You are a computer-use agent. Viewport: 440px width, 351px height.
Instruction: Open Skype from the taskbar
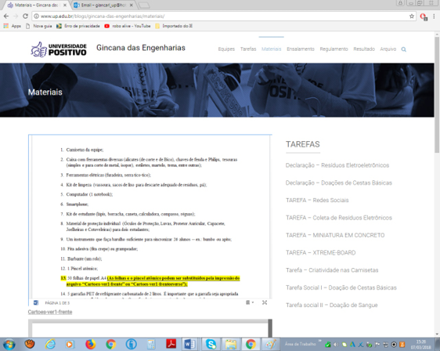tap(211, 344)
